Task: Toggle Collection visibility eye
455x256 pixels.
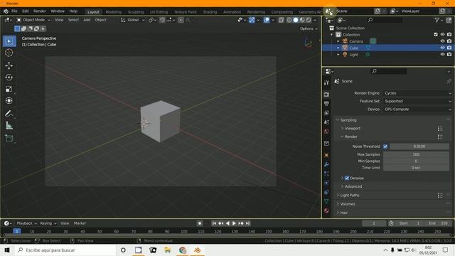Action: pos(442,35)
